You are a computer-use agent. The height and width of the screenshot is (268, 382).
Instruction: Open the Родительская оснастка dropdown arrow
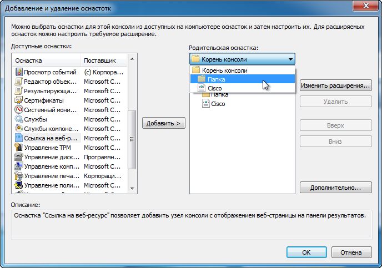point(290,59)
